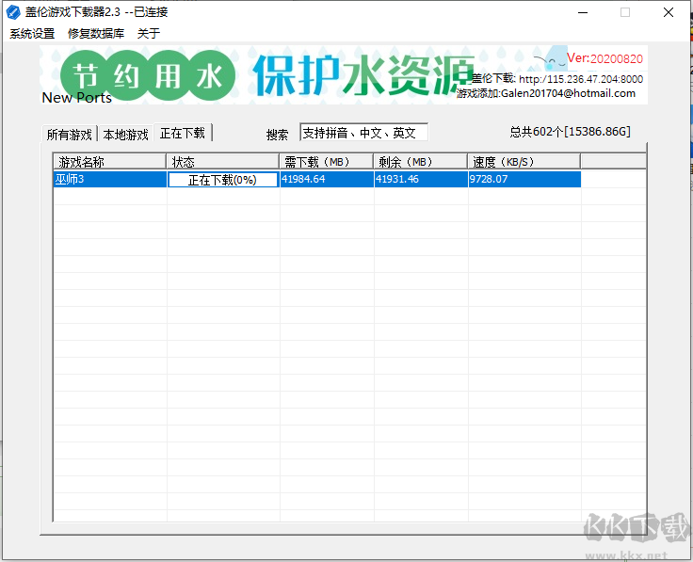Close the 盖伦游戏下载器 window
693x562 pixels.
pos(668,12)
